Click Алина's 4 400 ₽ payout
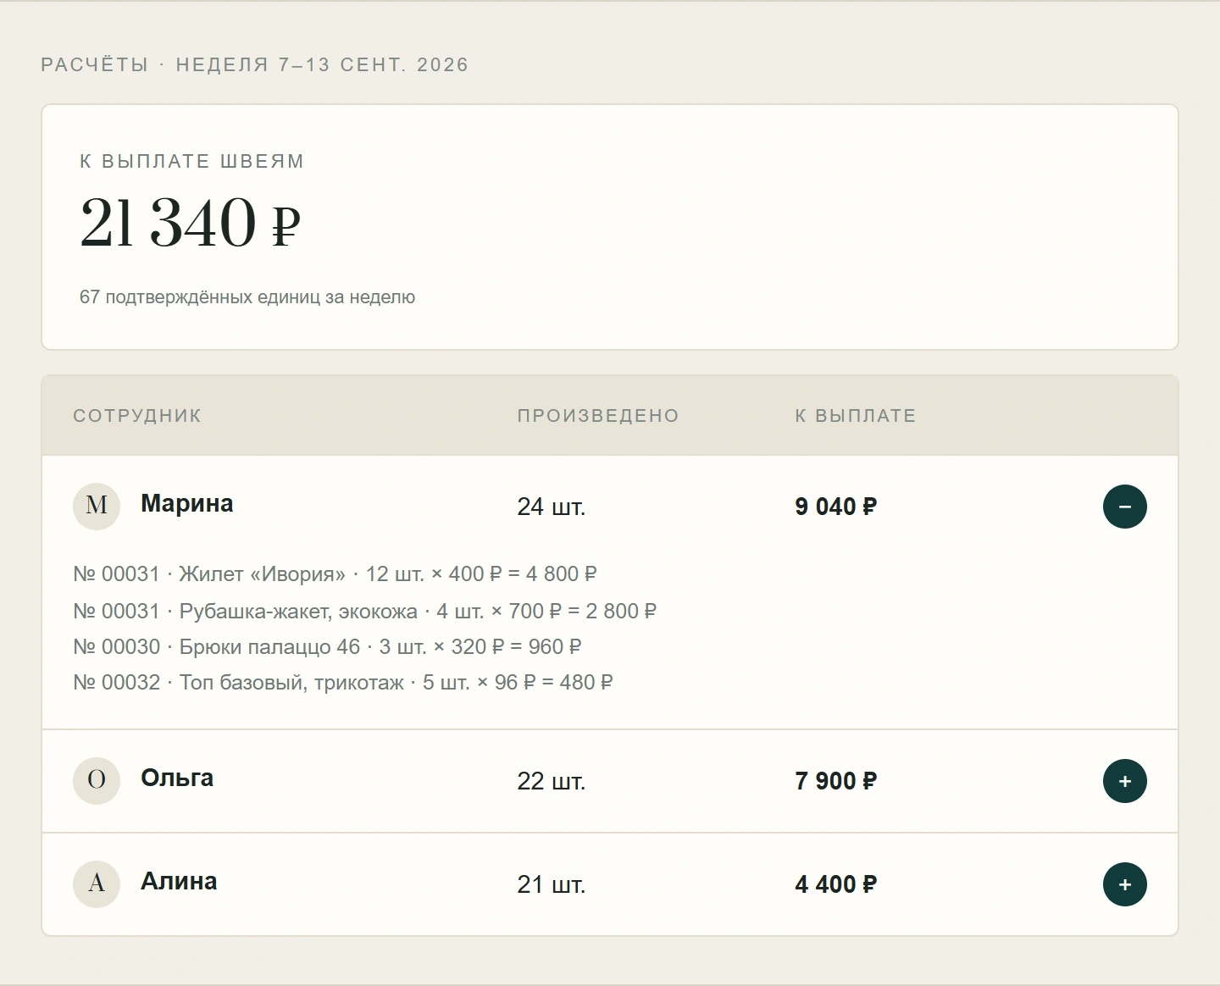1220x986 pixels. tap(836, 884)
